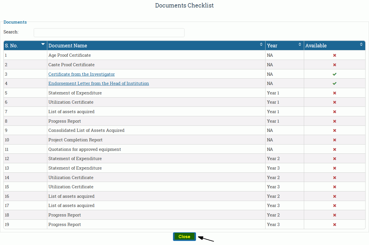Click the red cross for Caste Proof Certificate

coord(335,65)
